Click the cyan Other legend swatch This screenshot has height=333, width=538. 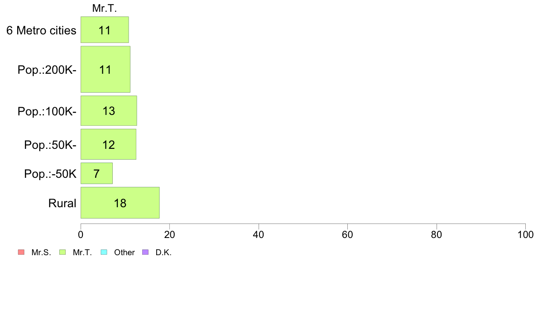(x=104, y=252)
